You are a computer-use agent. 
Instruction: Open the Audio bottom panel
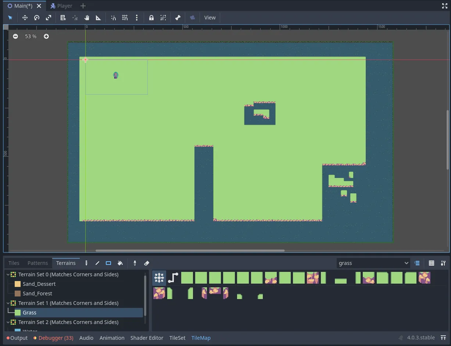[x=86, y=338]
